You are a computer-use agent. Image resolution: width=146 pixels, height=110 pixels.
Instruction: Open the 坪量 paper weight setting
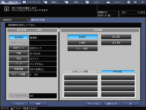(x=19, y=53)
